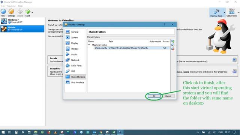This screenshot has height=135, width=240.
Task: Open the General settings category
Action: pos(75,32)
